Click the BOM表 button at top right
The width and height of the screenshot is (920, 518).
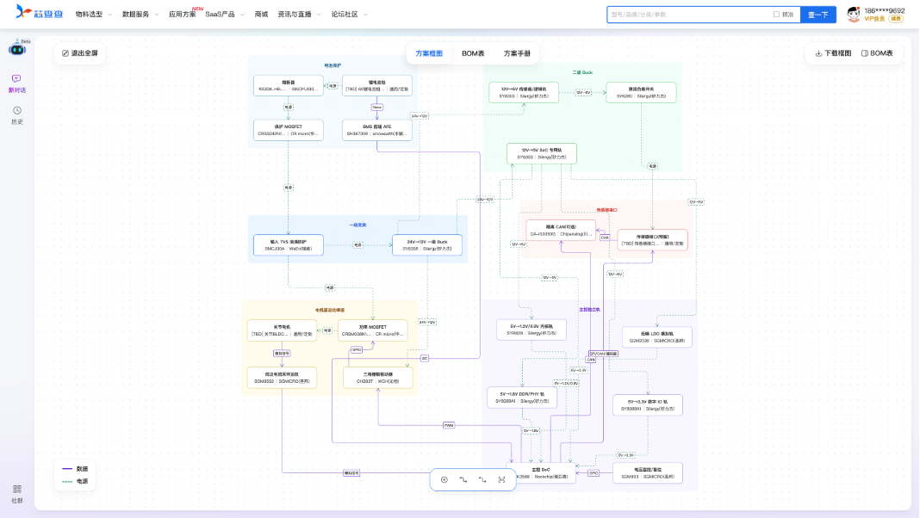pyautogui.click(x=877, y=53)
